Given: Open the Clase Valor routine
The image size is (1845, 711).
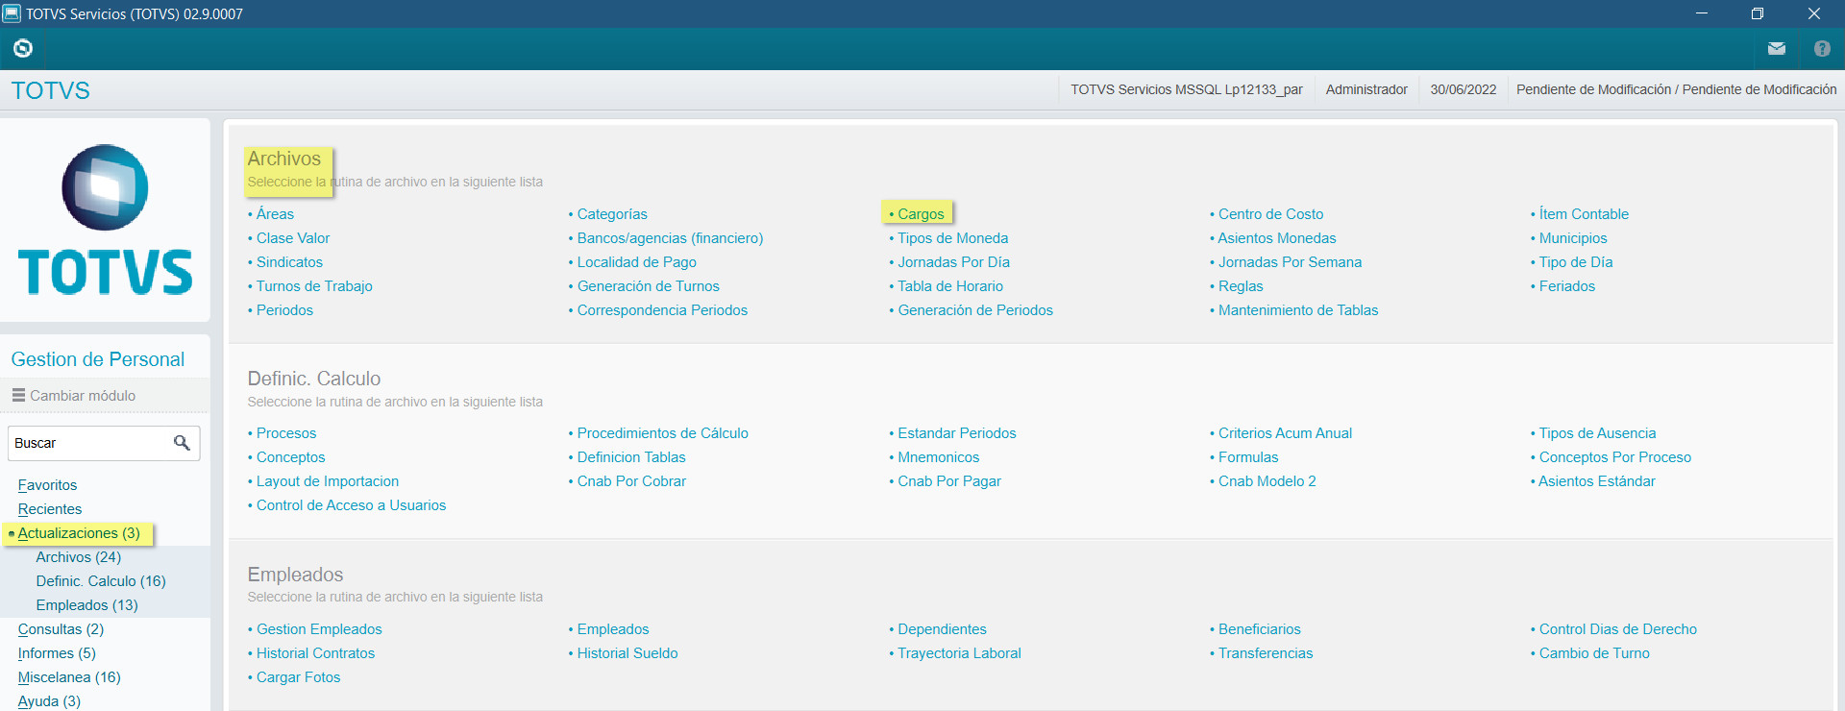Looking at the screenshot, I should coord(293,238).
